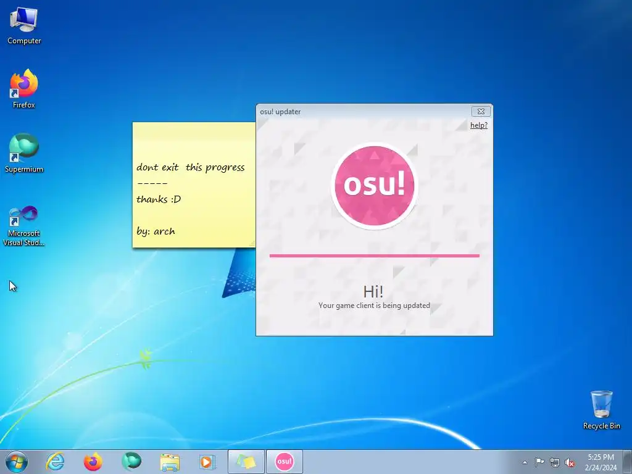The image size is (632, 474).
Task: Open Windows Media Player from the taskbar
Action: [x=207, y=462]
